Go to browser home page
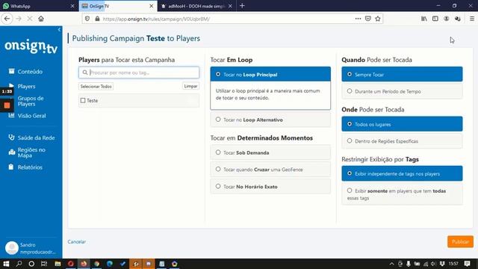 point(41,19)
